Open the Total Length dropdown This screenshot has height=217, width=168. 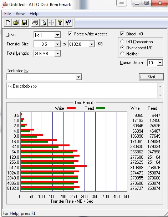click(x=57, y=54)
